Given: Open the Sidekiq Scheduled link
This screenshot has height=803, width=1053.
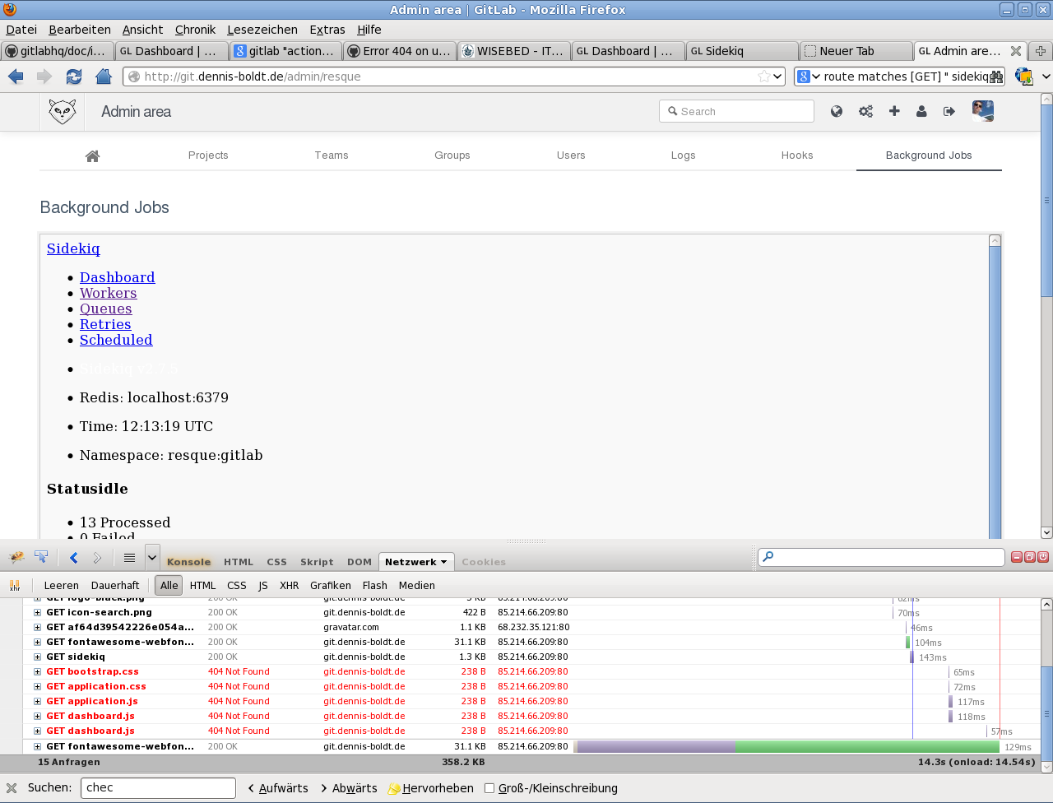Looking at the screenshot, I should click(116, 340).
